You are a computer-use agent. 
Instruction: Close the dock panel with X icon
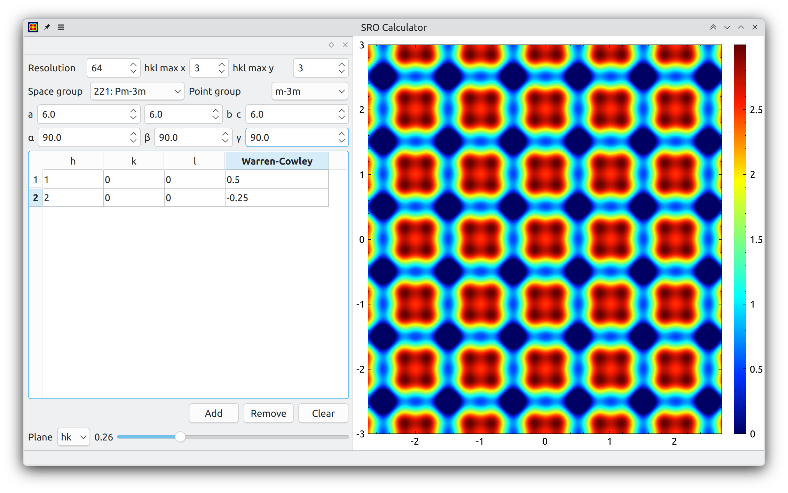[x=345, y=45]
